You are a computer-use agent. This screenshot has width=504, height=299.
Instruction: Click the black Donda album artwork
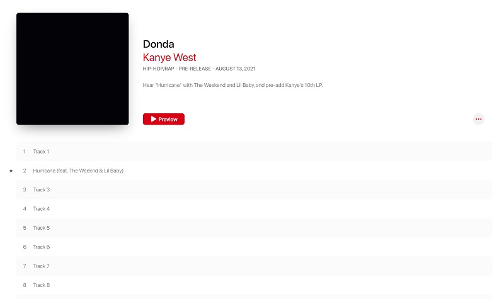(72, 69)
